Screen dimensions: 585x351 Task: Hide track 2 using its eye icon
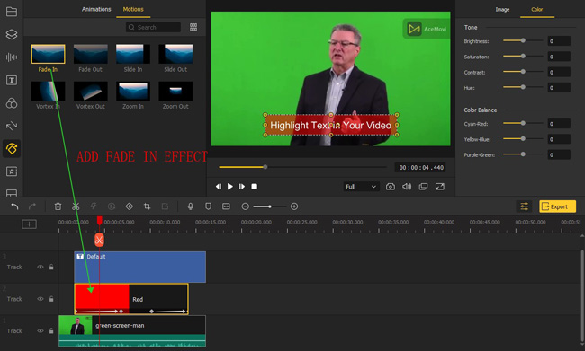[40, 299]
